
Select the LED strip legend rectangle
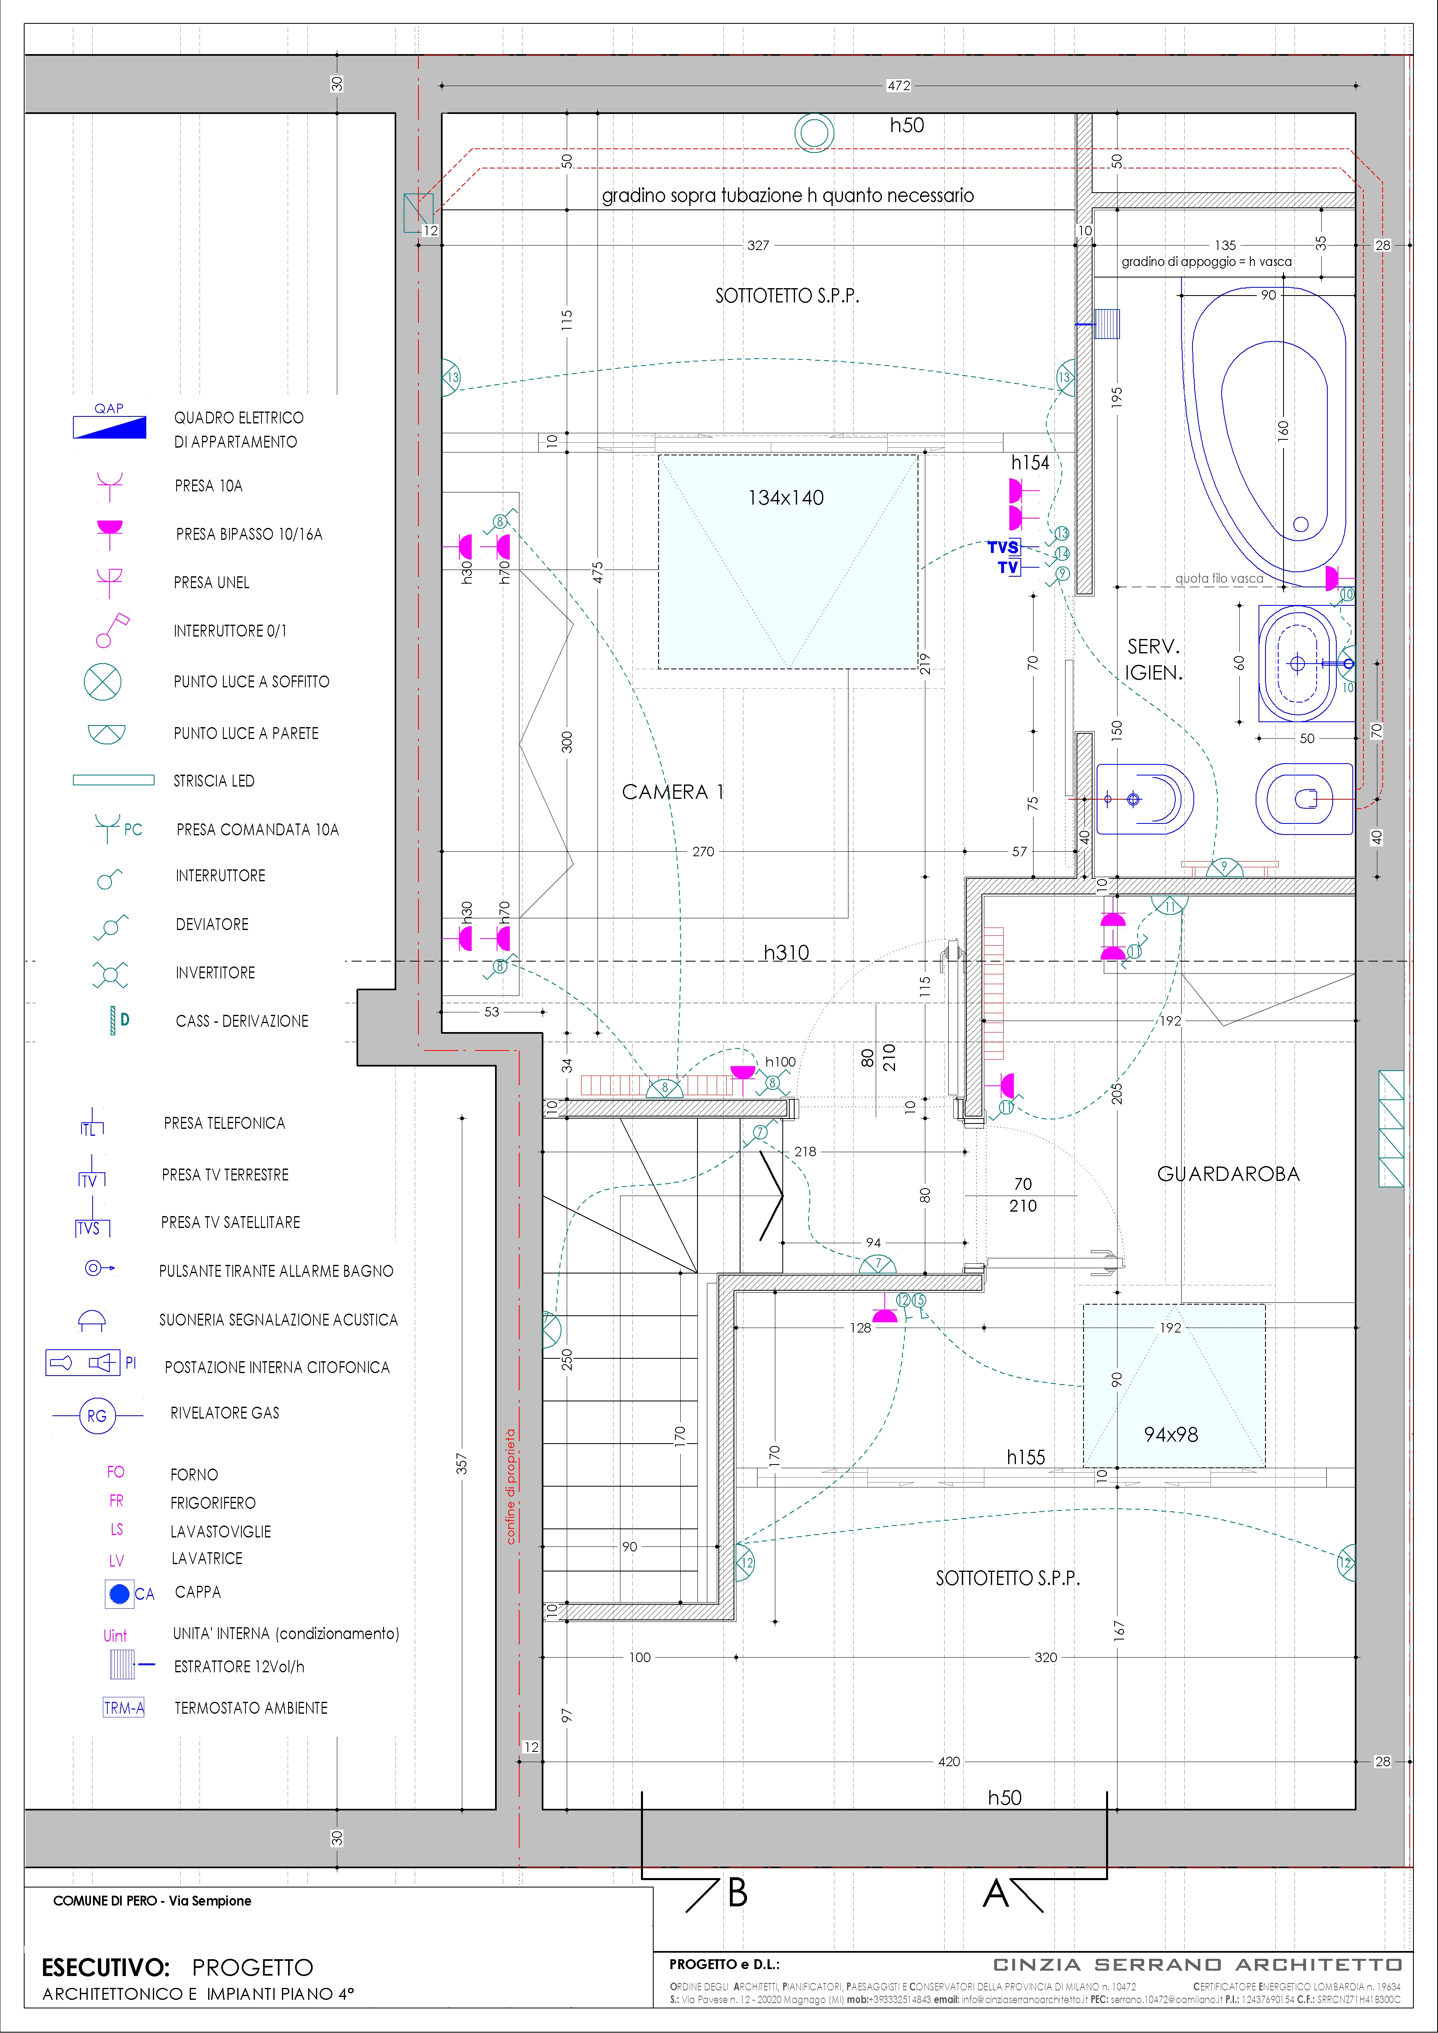click(x=114, y=780)
